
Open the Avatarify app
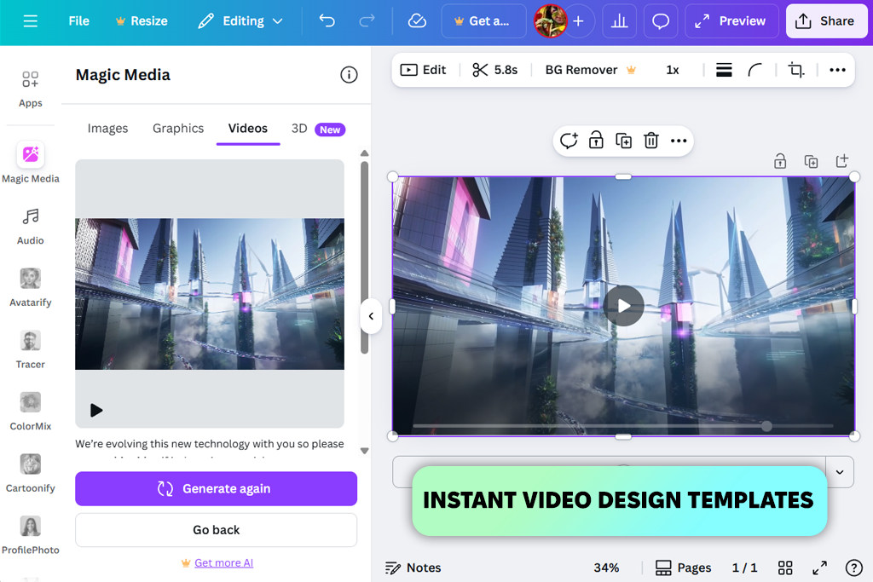click(x=30, y=288)
